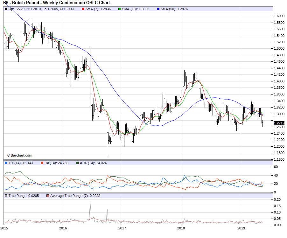Select the red -DI (14) legend marker

coord(42,163)
